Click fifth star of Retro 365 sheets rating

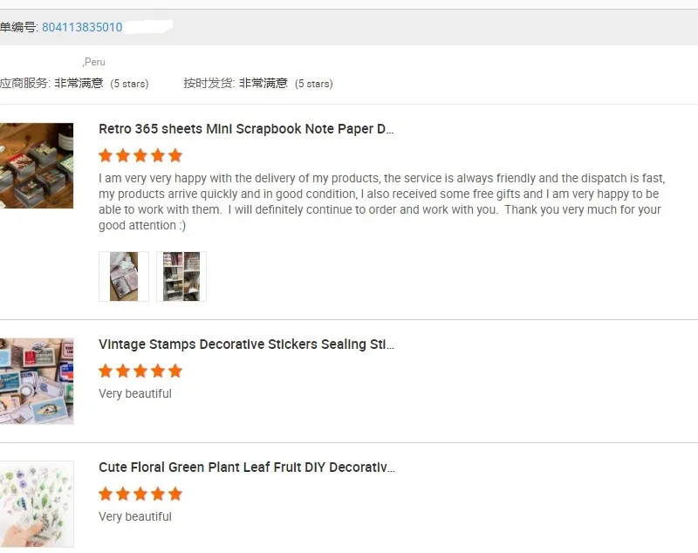click(x=175, y=156)
